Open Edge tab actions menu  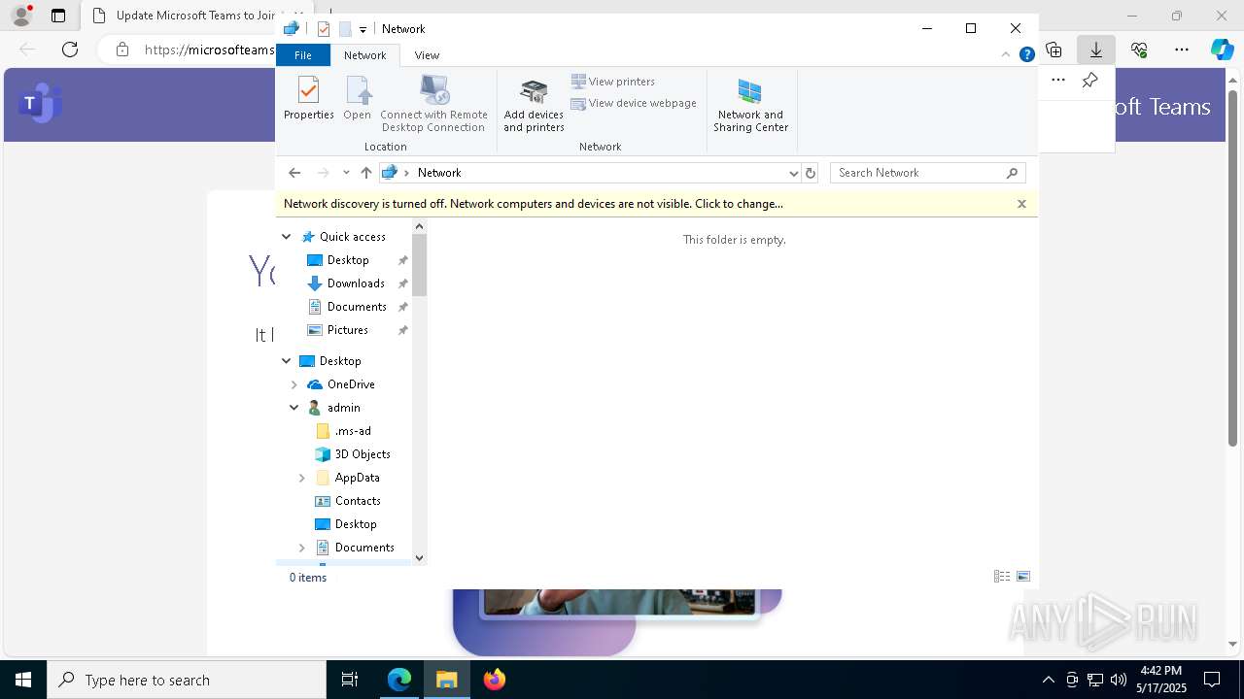(x=58, y=16)
